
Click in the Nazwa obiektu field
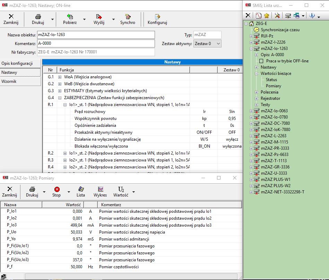point(96,35)
